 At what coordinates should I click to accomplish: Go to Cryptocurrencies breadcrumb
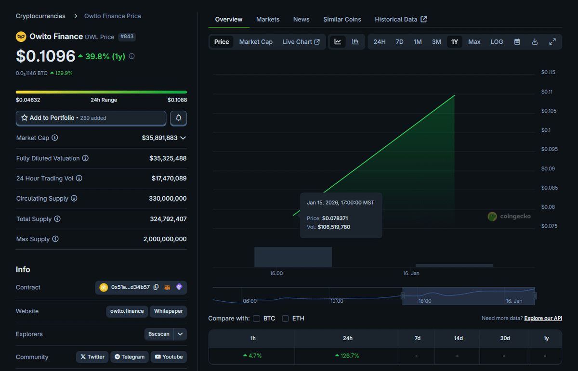click(40, 16)
